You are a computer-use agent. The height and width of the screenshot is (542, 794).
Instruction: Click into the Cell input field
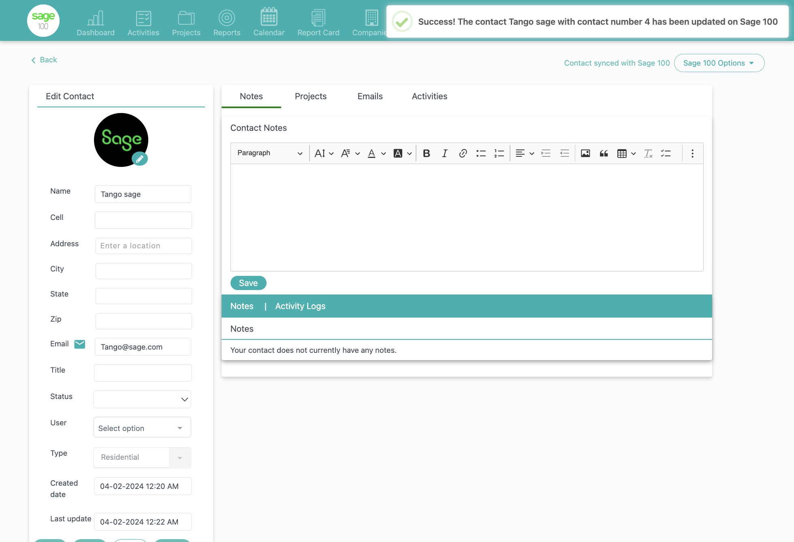[143, 220]
